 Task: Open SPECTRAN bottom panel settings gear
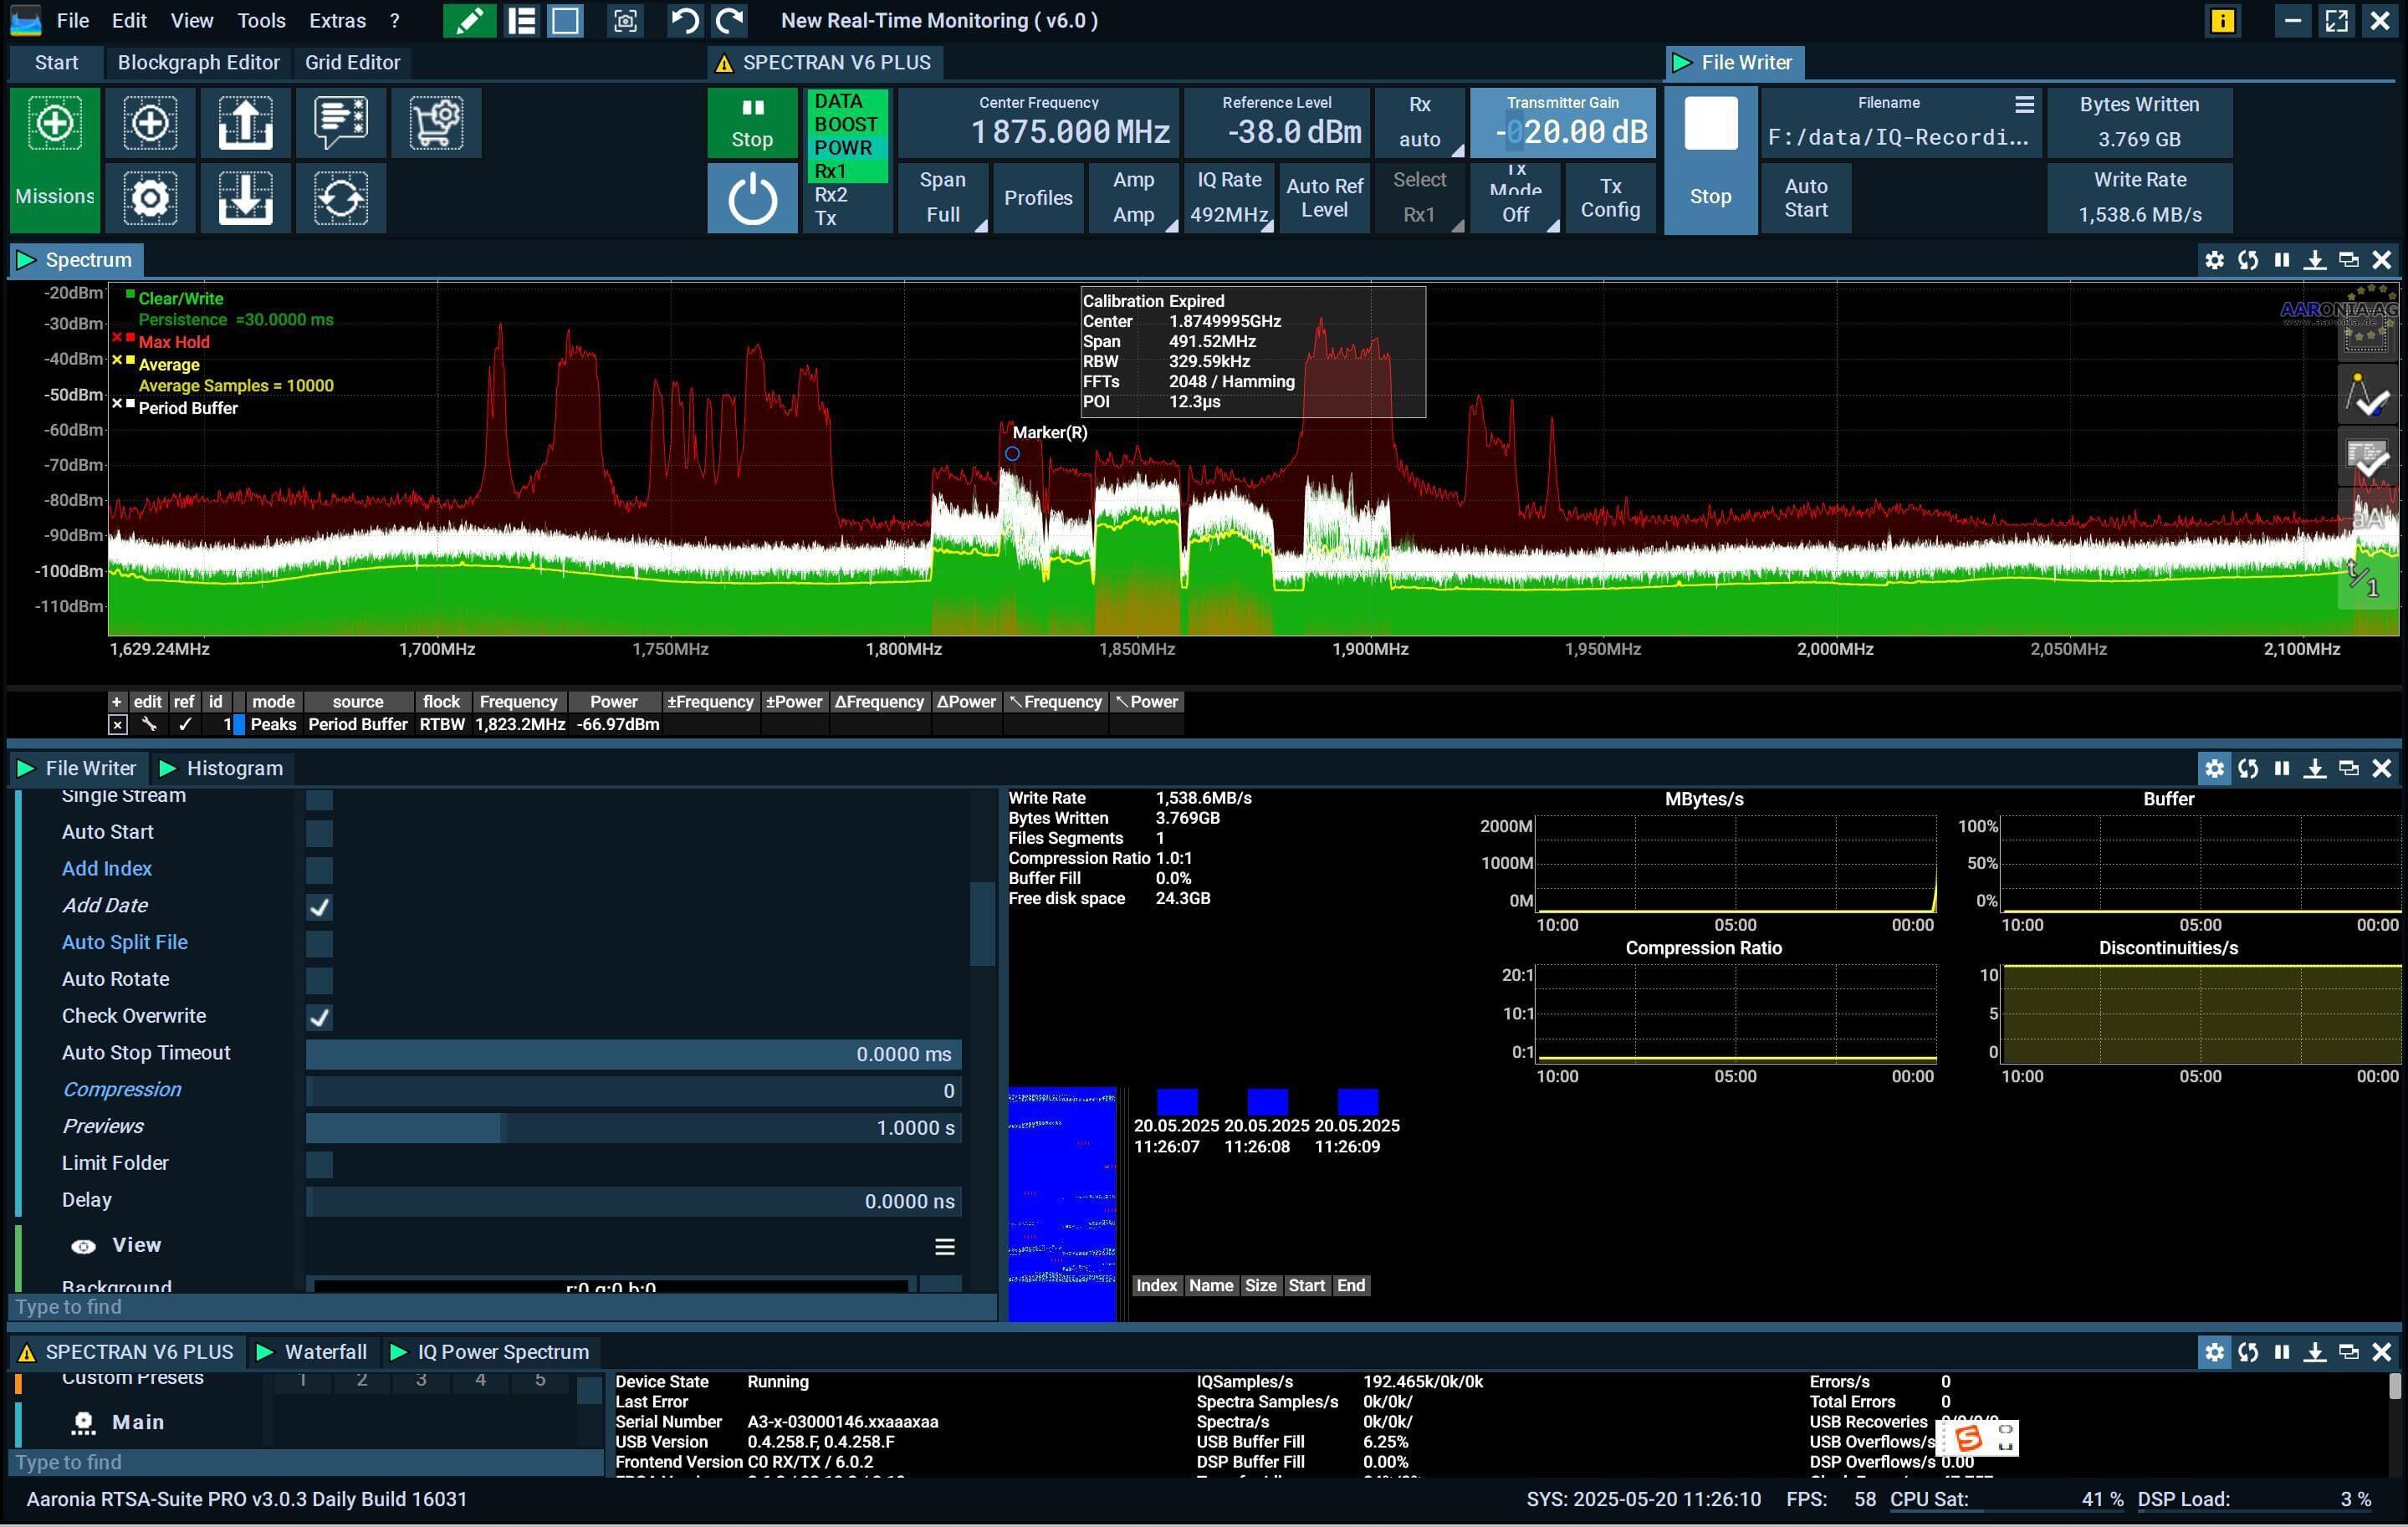(x=2214, y=1352)
